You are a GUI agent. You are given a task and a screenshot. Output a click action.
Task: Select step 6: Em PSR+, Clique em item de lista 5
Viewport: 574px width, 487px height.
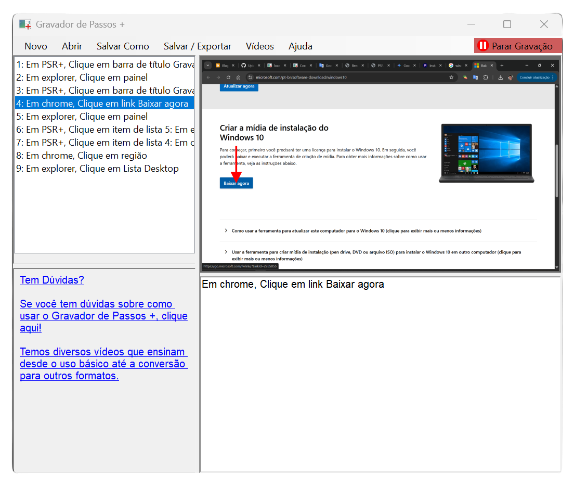(105, 130)
